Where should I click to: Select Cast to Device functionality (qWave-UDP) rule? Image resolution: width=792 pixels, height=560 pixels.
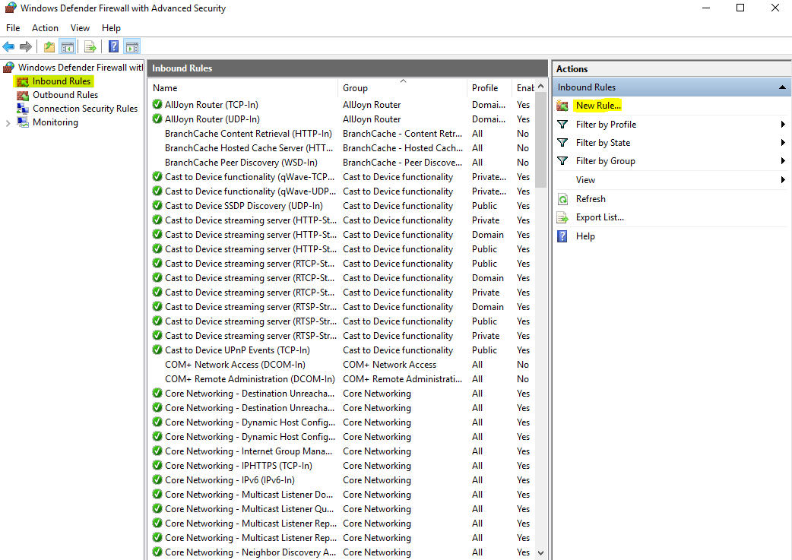point(341,191)
